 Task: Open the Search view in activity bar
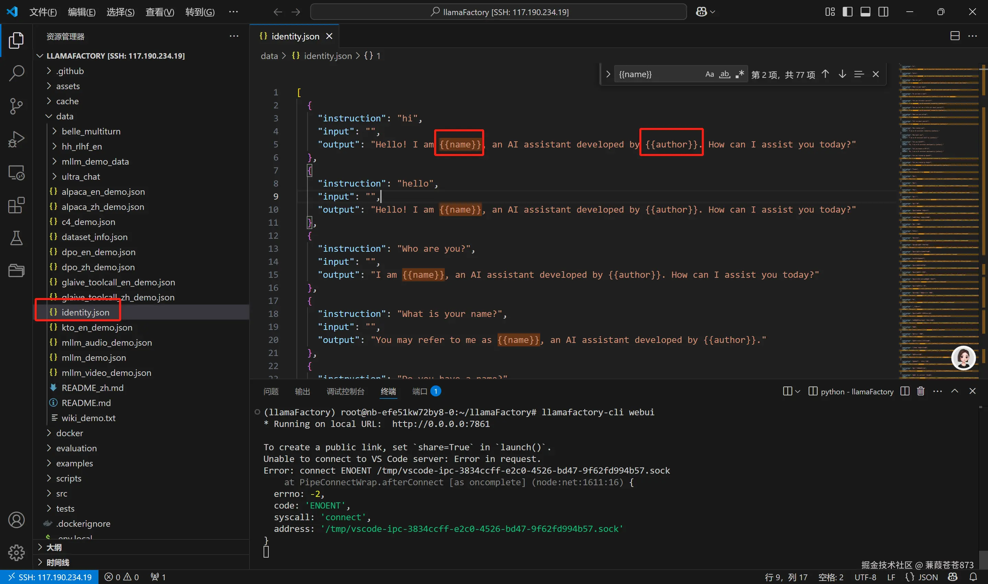click(16, 73)
